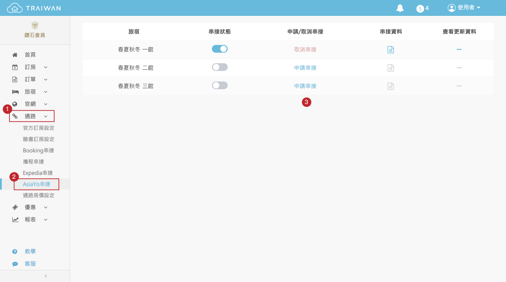Open 臉書訂房設定 submenu item
The height and width of the screenshot is (282, 506).
[39, 139]
